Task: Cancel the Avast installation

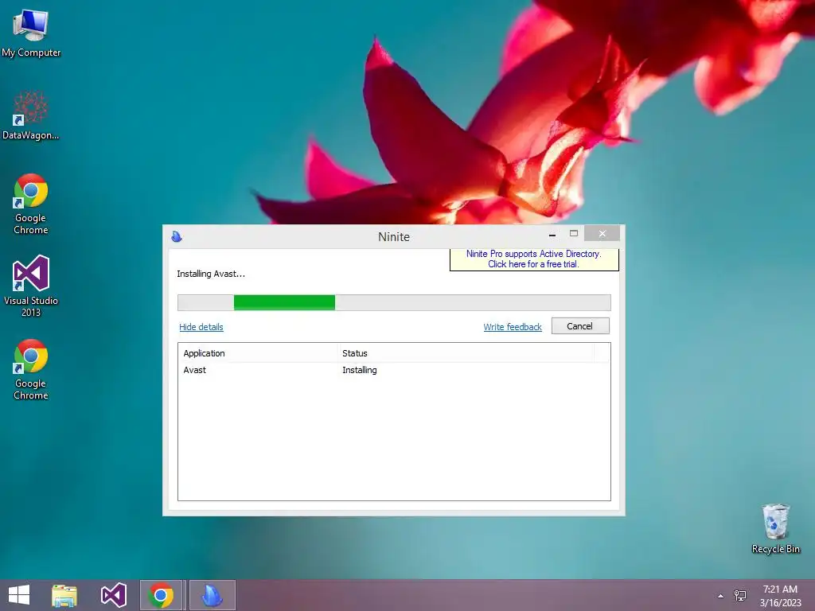Action: click(580, 325)
